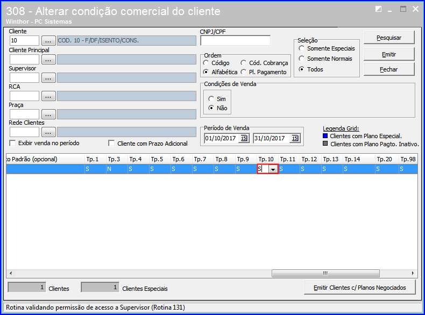
Task: Click the Tp.10 column header
Action: pyautogui.click(x=267, y=159)
